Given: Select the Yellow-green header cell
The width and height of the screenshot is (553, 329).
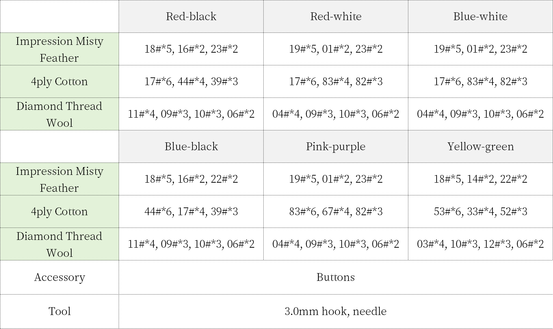Looking at the screenshot, I should [x=480, y=147].
